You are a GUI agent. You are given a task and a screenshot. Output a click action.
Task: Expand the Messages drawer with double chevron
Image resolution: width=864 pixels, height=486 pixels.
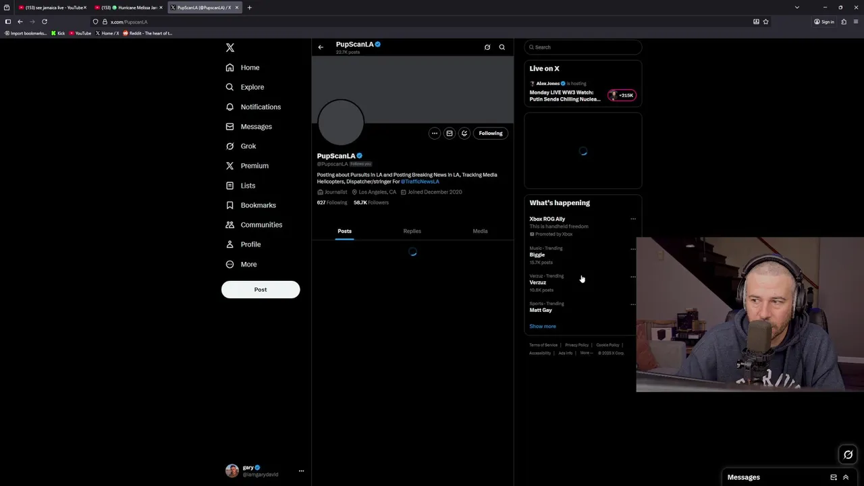[x=846, y=477]
